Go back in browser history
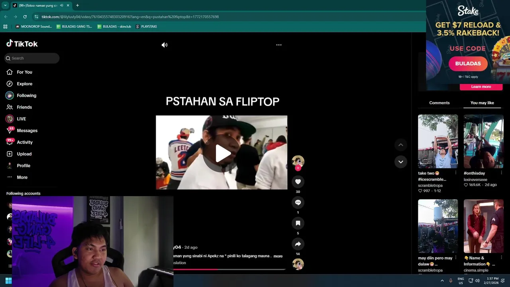Viewport: 510px width, 287px height. tap(6, 17)
